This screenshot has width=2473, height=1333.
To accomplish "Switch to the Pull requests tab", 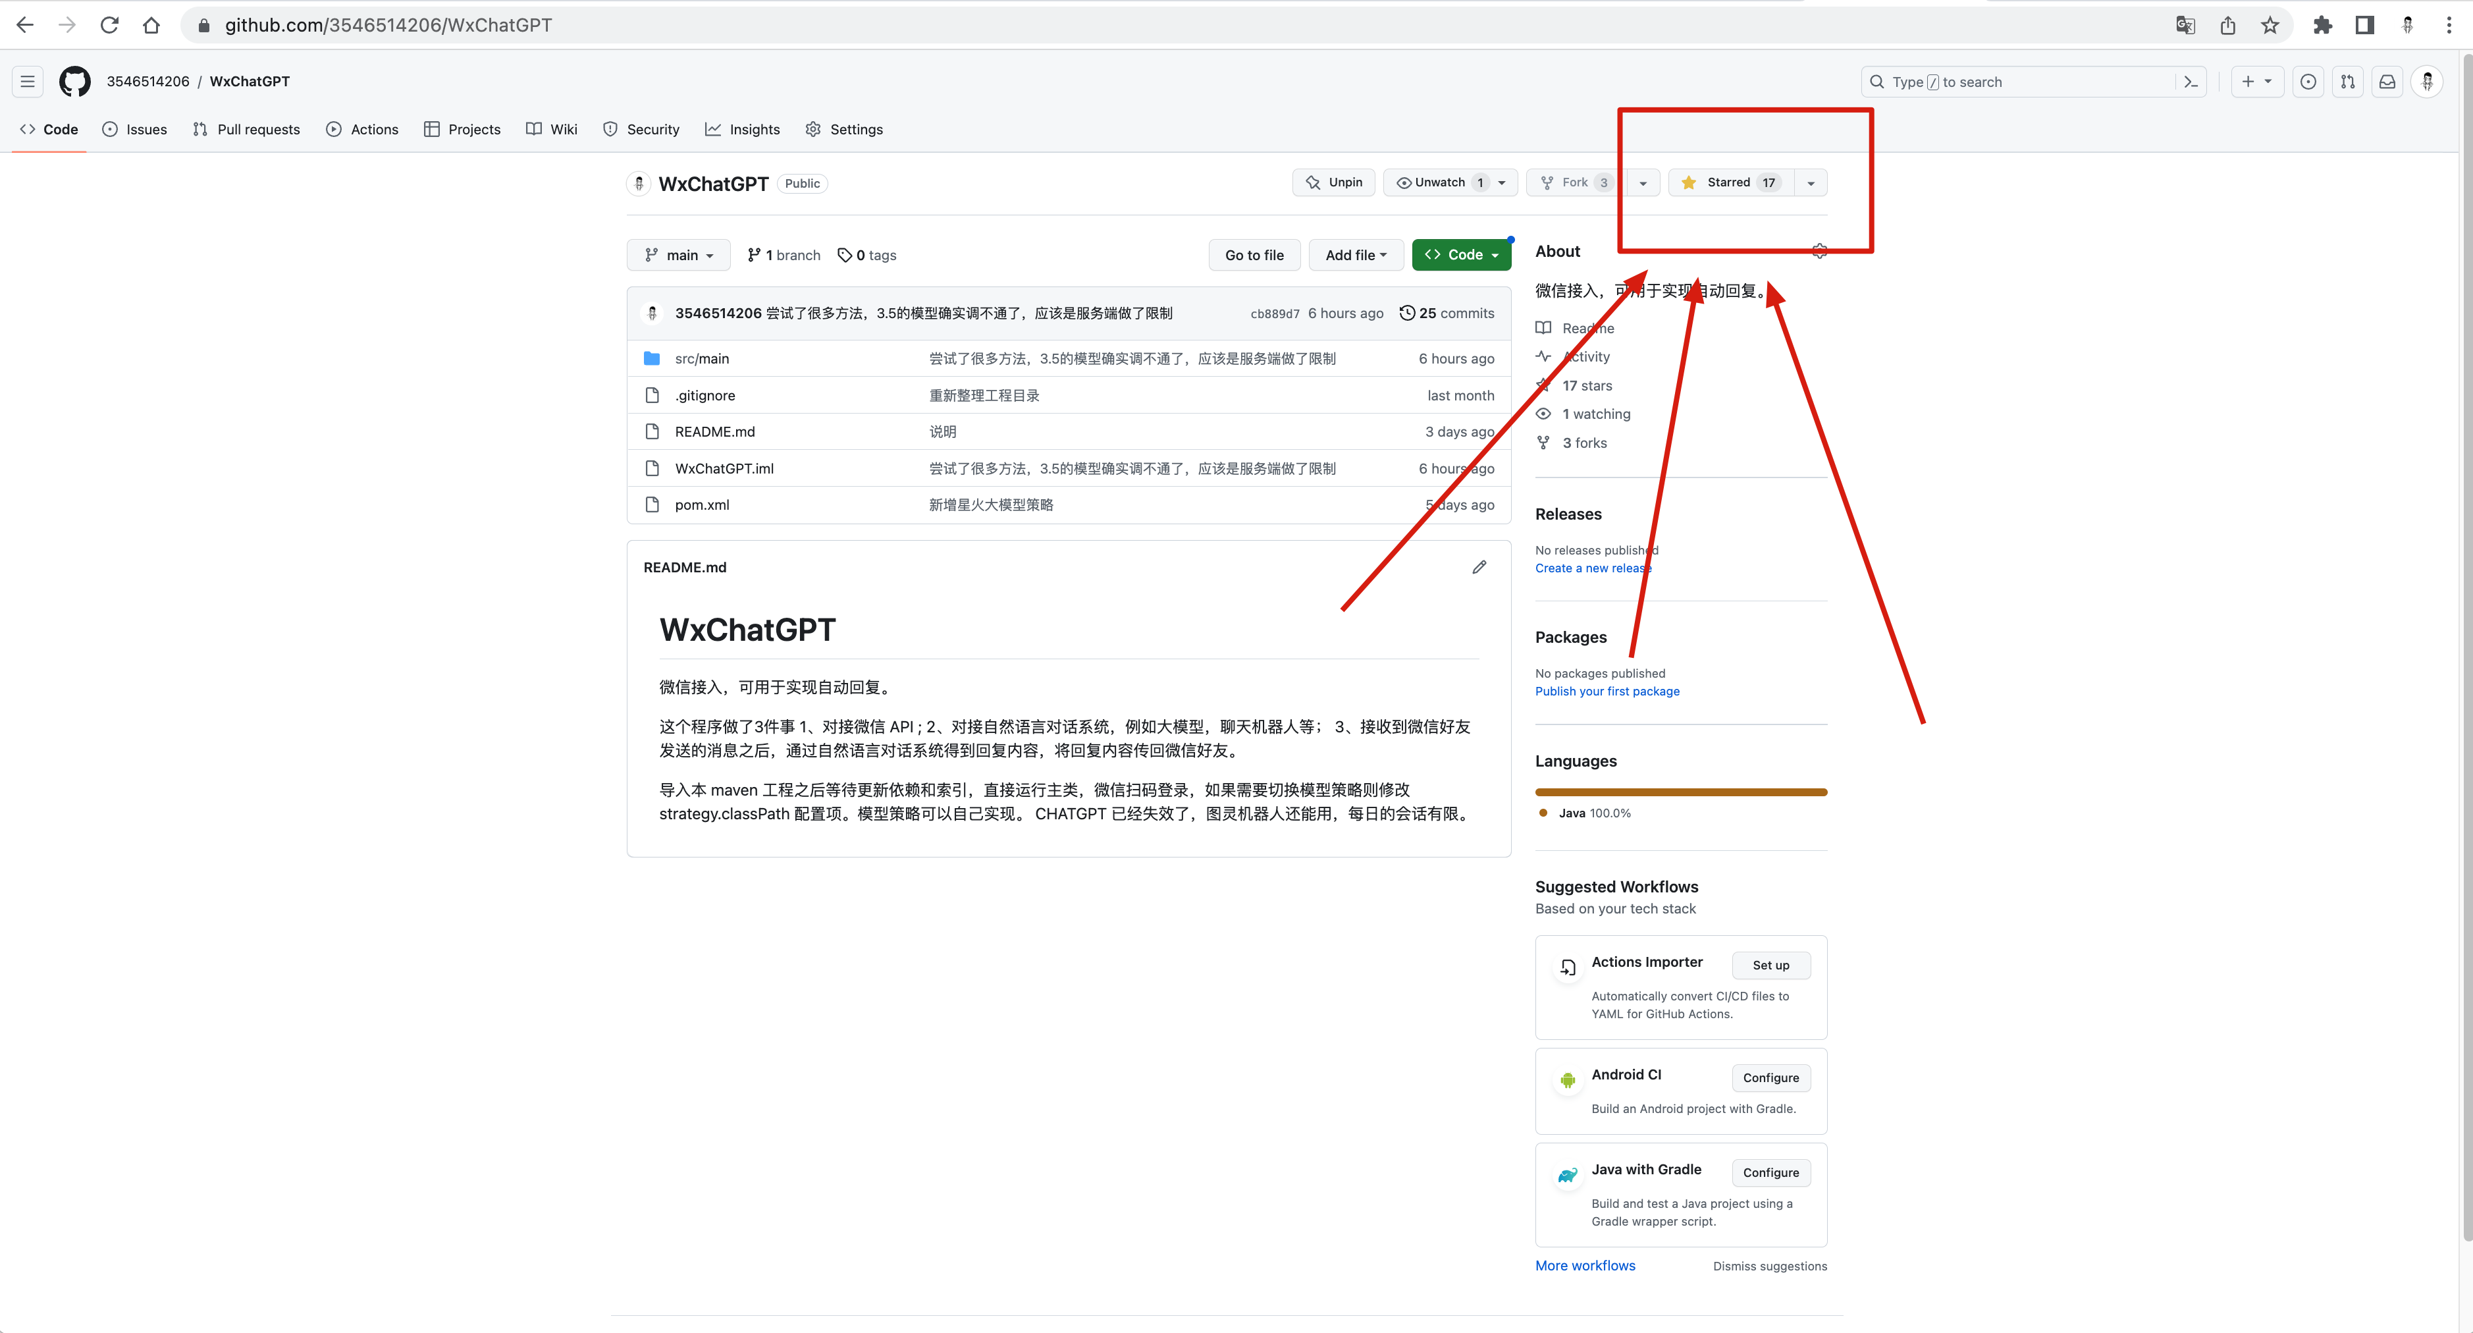I will [x=246, y=130].
